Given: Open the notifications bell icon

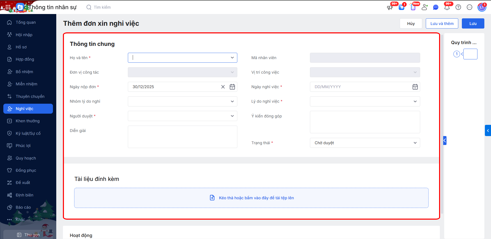Looking at the screenshot, I should (447, 7).
